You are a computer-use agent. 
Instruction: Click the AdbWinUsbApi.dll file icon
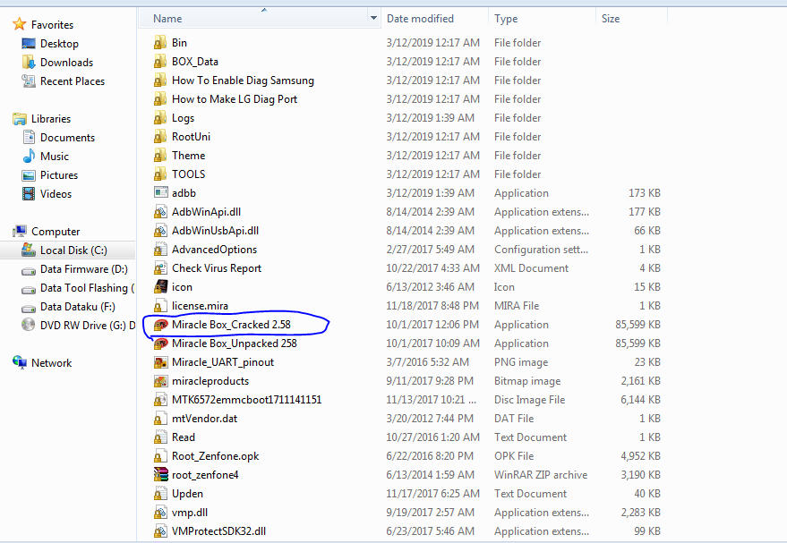[160, 231]
